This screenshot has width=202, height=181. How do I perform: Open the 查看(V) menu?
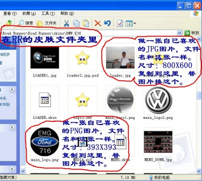point(10,14)
